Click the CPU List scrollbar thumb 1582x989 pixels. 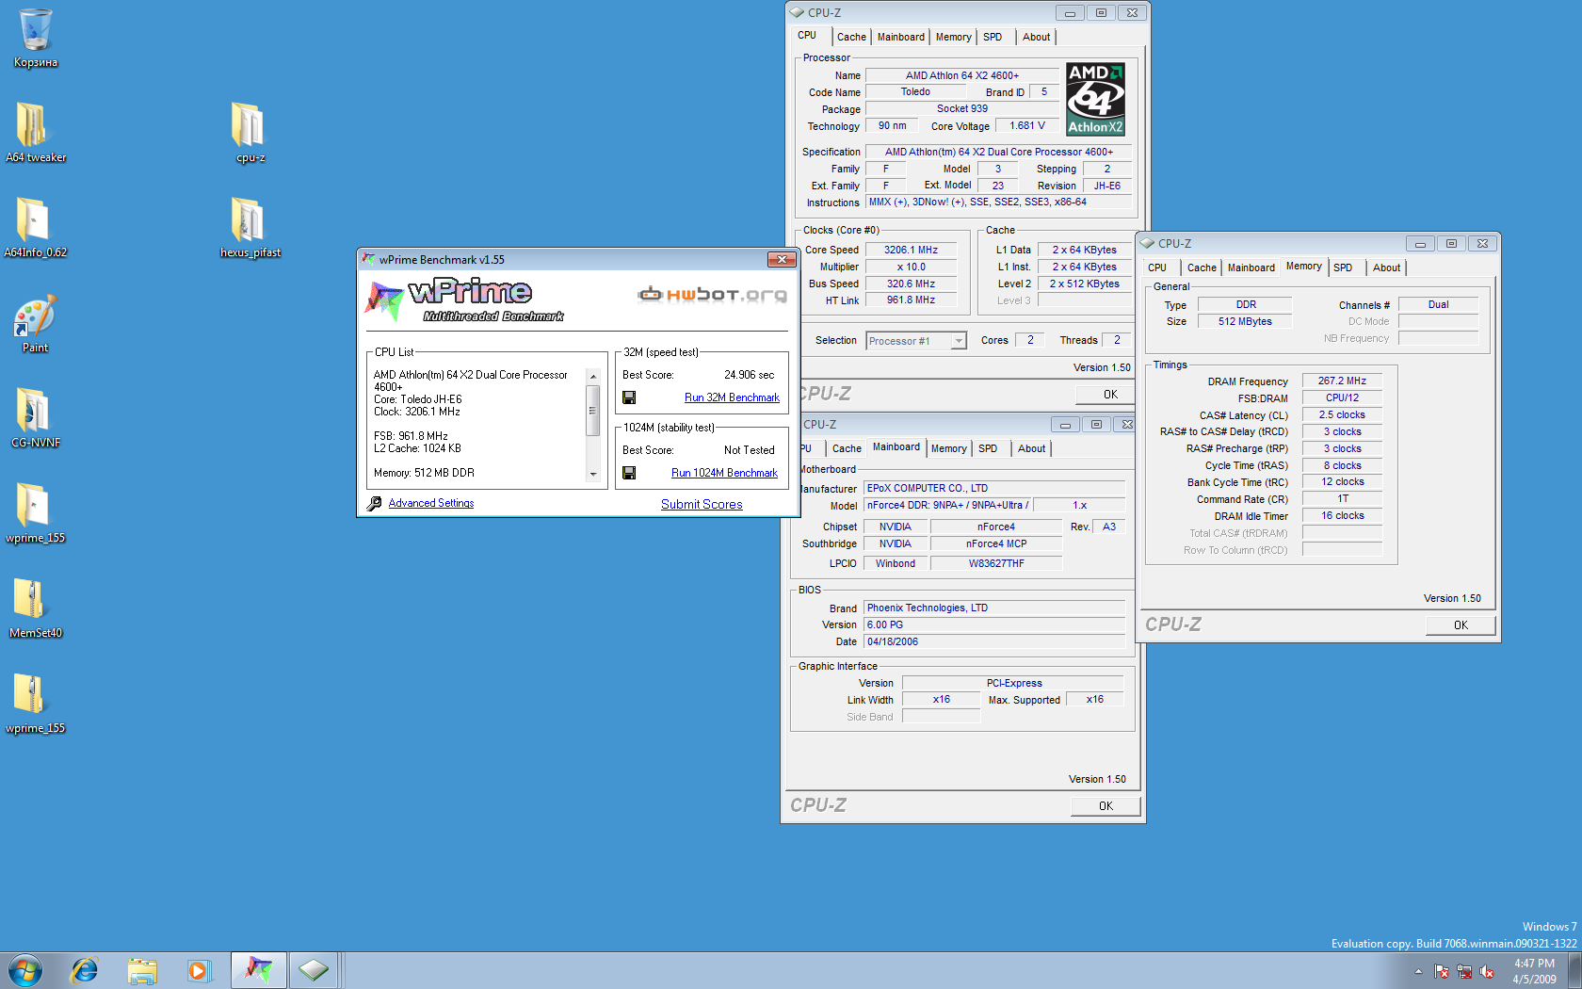(593, 410)
